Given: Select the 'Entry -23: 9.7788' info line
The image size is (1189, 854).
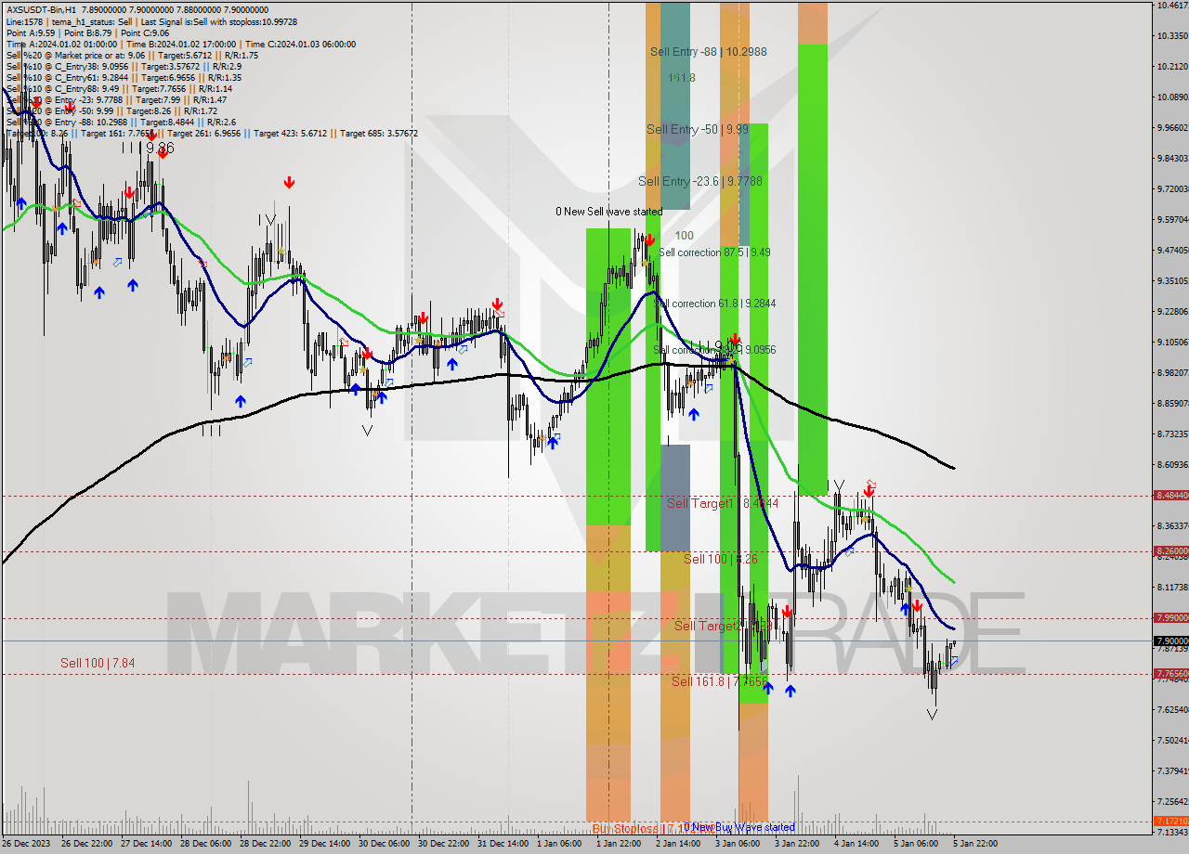Looking at the screenshot, I should click(116, 99).
